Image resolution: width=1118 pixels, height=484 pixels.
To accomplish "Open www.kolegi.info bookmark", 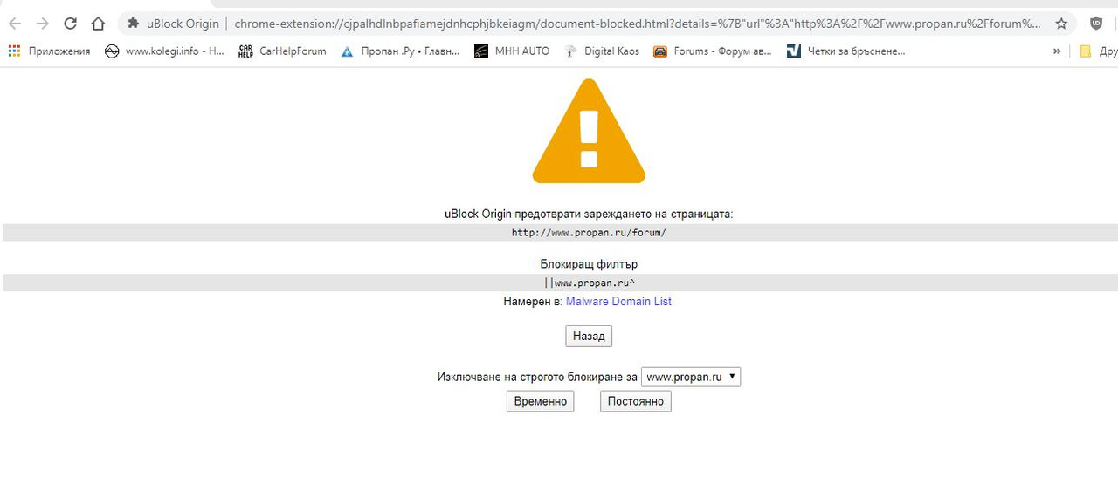I will [165, 51].
